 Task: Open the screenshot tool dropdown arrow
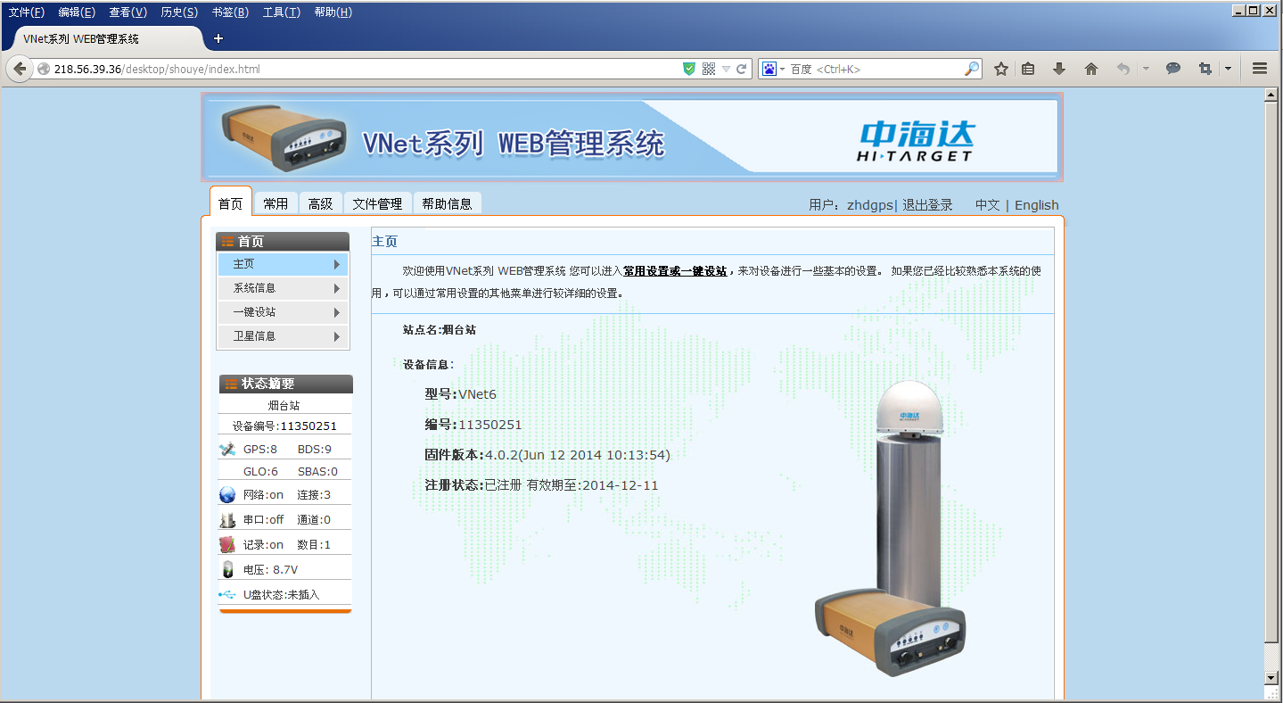pos(1228,69)
